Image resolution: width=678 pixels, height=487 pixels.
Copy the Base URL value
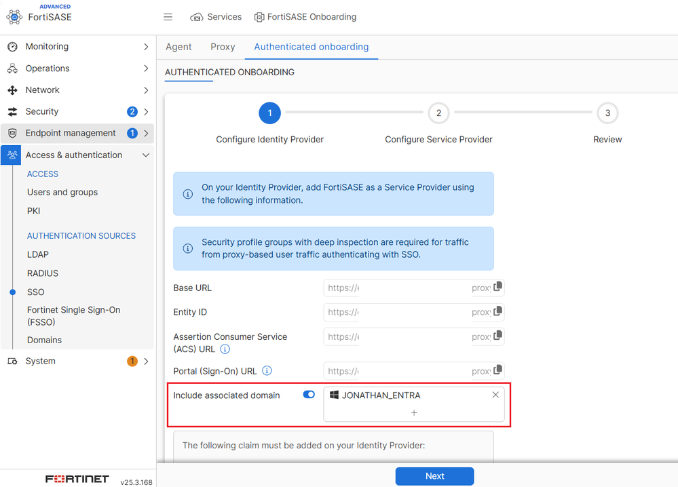pyautogui.click(x=497, y=287)
